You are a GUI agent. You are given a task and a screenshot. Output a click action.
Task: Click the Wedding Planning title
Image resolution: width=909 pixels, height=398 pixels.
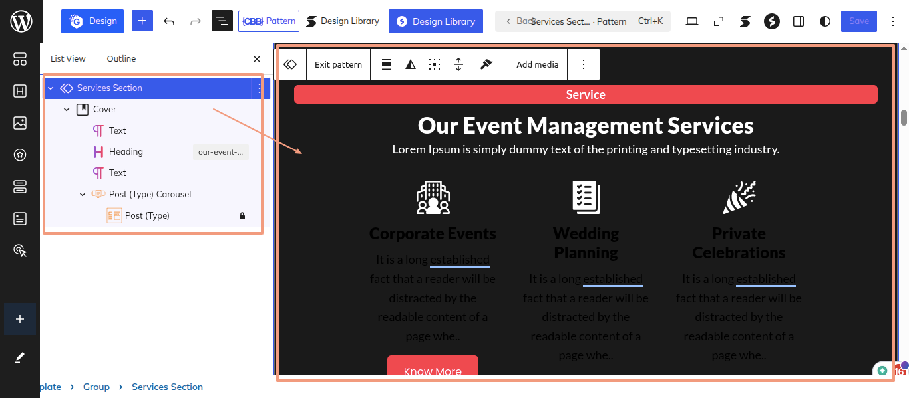tap(586, 243)
